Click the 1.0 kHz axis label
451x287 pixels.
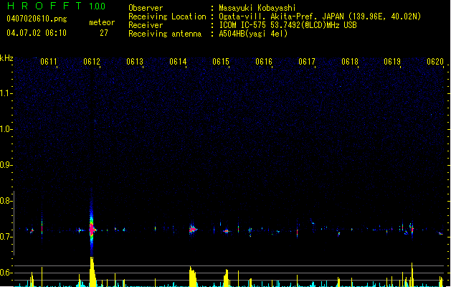coord(6,129)
